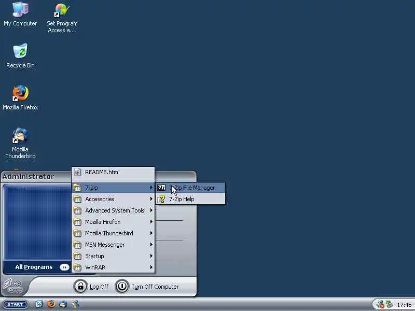Launch Firefox from the quick launch bar
Screen dimensions: 415x311
tap(51, 304)
